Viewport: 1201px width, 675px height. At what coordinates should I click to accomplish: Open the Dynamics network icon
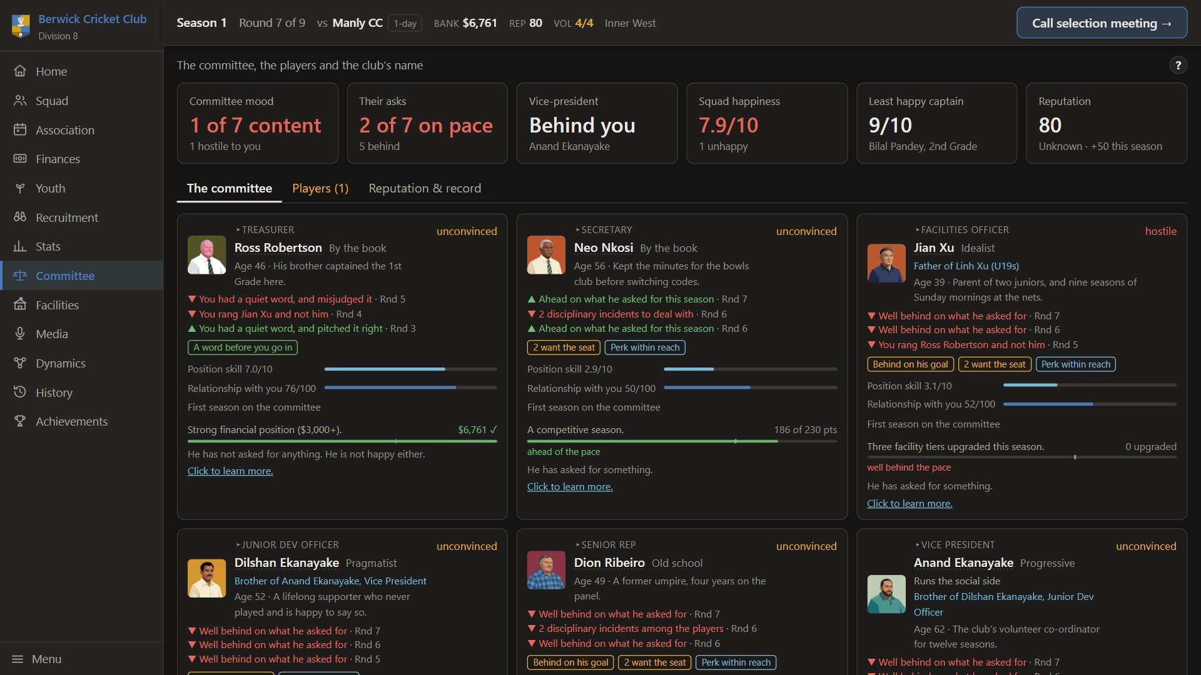20,363
